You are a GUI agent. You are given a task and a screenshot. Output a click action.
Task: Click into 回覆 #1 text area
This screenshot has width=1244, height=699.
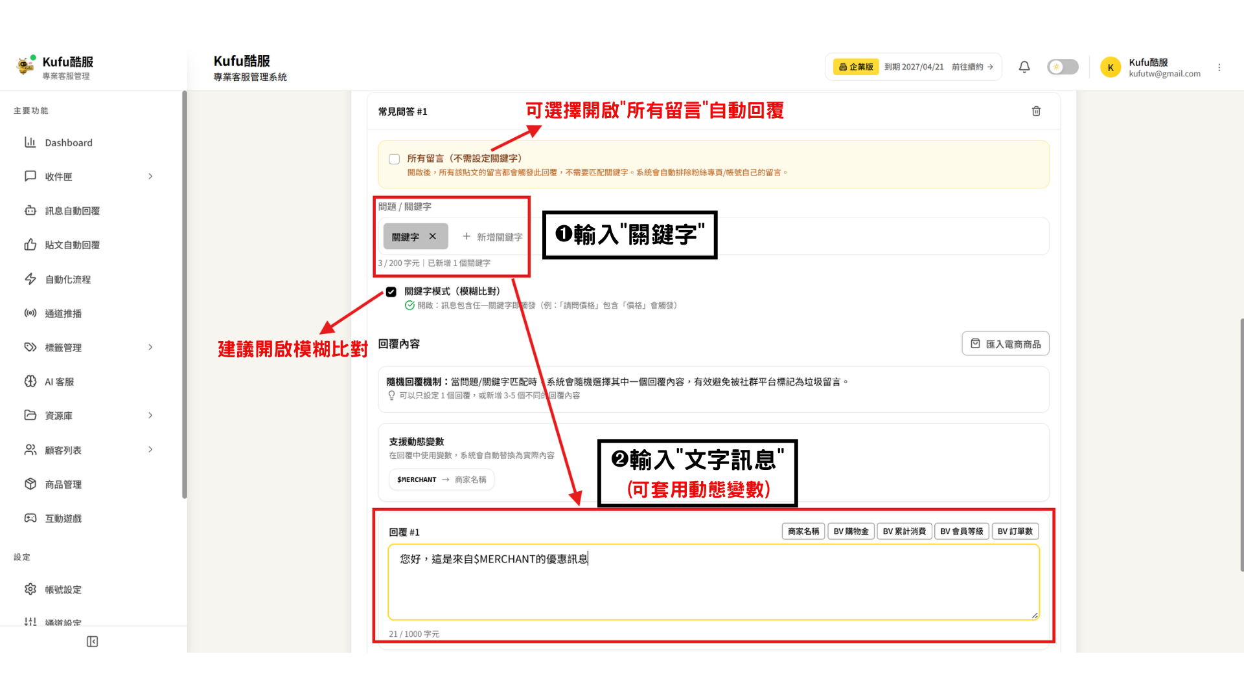(713, 582)
